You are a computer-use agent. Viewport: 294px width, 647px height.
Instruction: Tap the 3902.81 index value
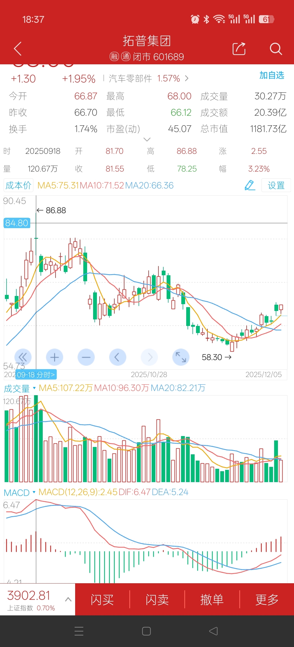[29, 595]
